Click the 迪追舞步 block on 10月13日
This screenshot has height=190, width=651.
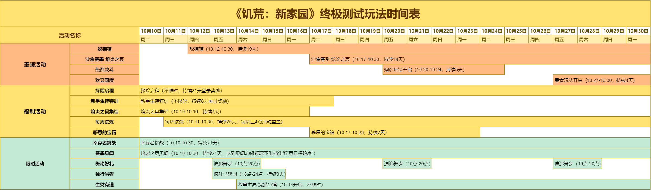coord(237,164)
